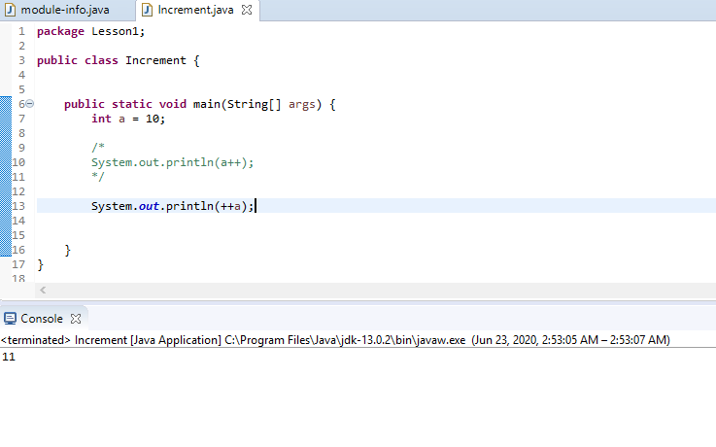This screenshot has height=447, width=716.
Task: Click the '/*' comment opening
Action: point(98,148)
